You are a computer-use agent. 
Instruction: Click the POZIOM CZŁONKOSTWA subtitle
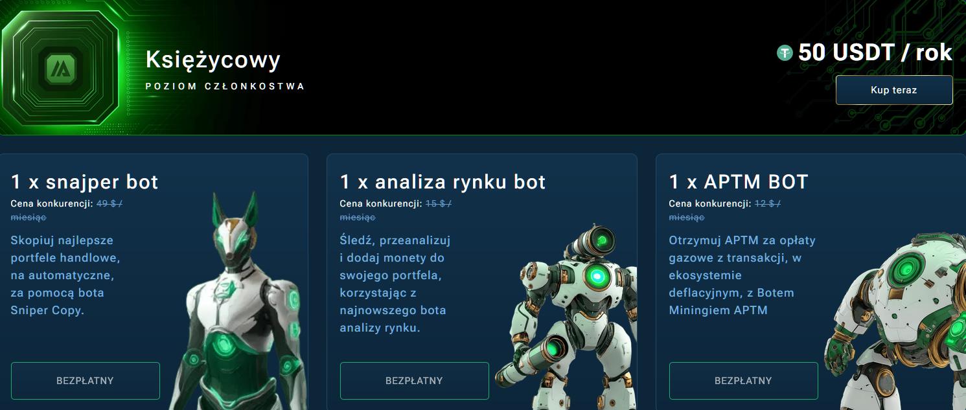pos(225,86)
